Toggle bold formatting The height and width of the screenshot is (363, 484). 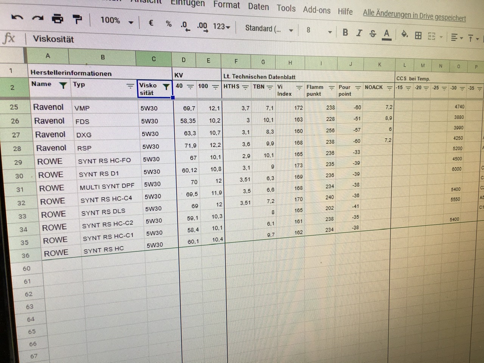(345, 33)
